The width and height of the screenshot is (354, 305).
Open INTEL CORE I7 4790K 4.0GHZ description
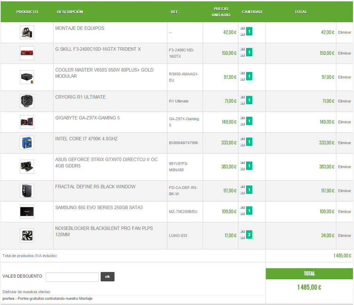tap(86, 139)
